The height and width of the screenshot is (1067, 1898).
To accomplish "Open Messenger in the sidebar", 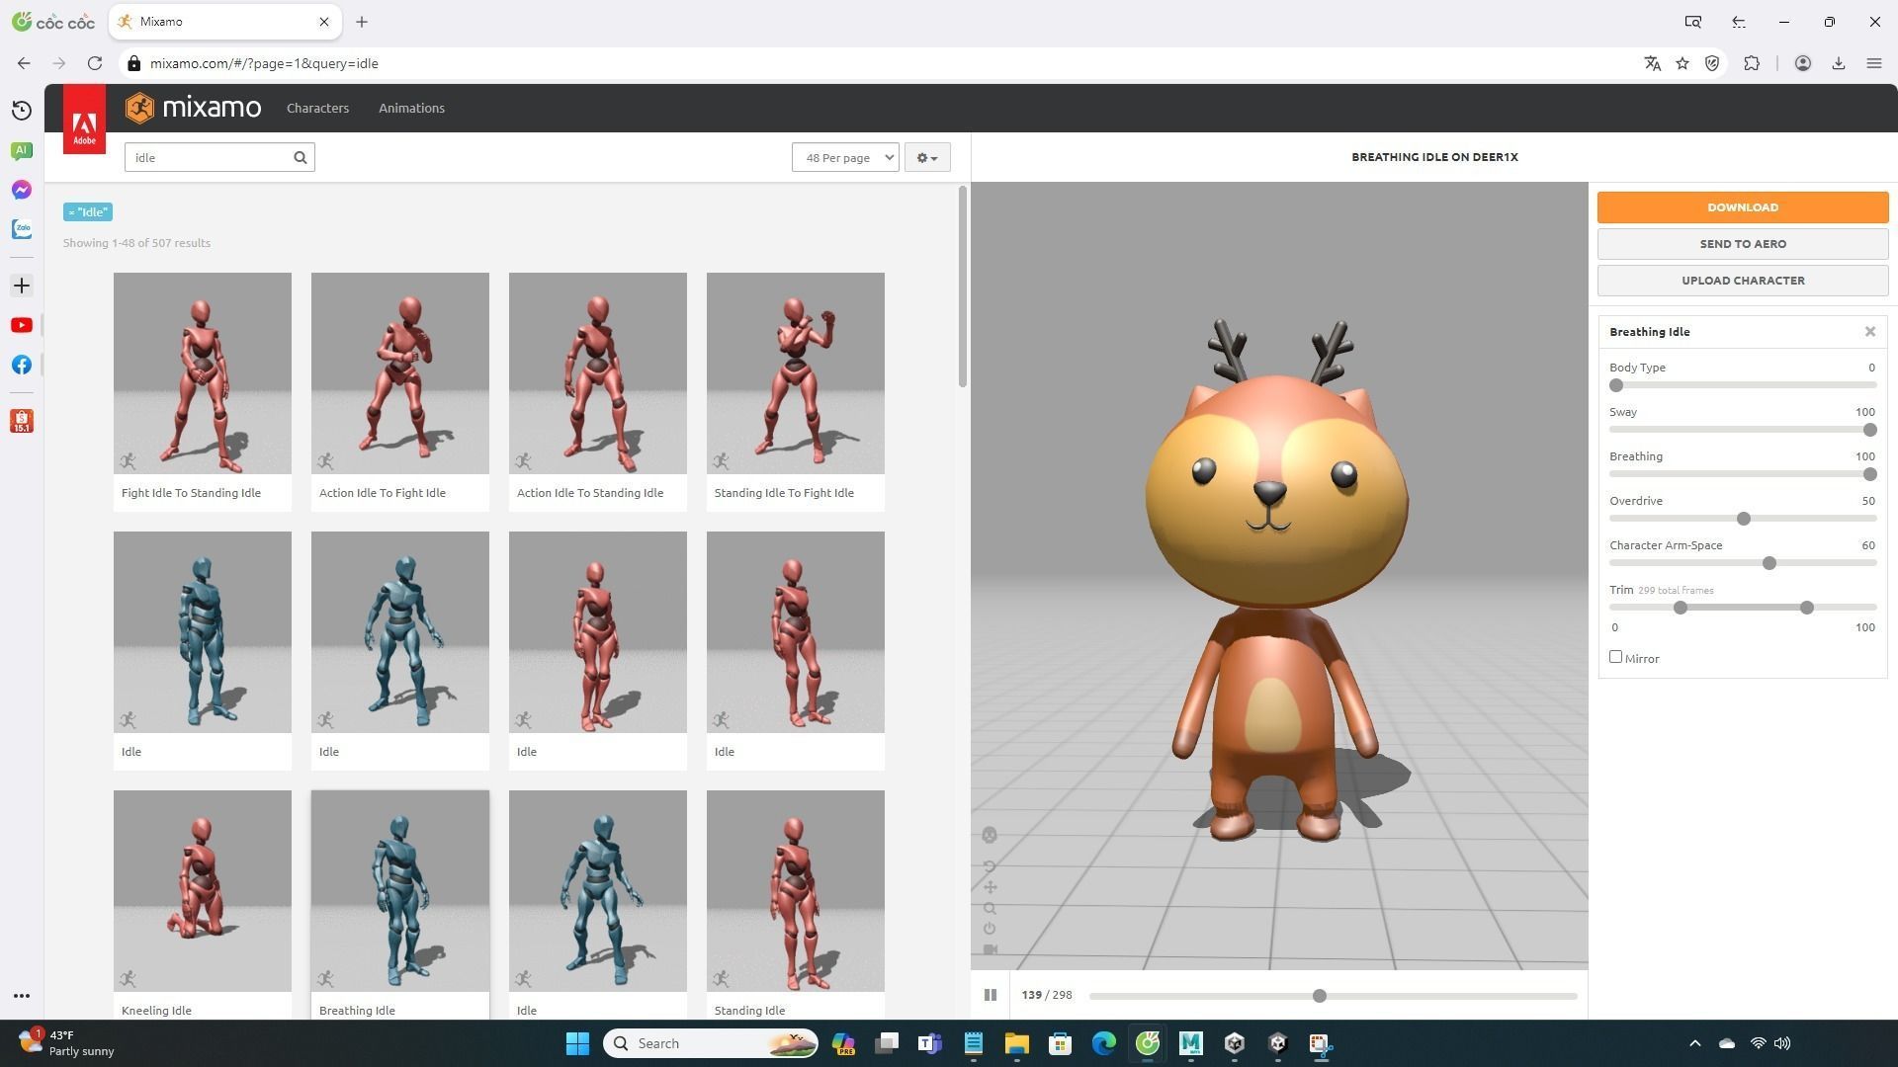I will pos(22,190).
